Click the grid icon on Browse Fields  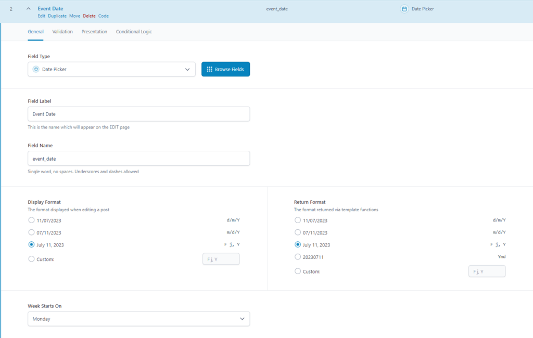point(209,69)
